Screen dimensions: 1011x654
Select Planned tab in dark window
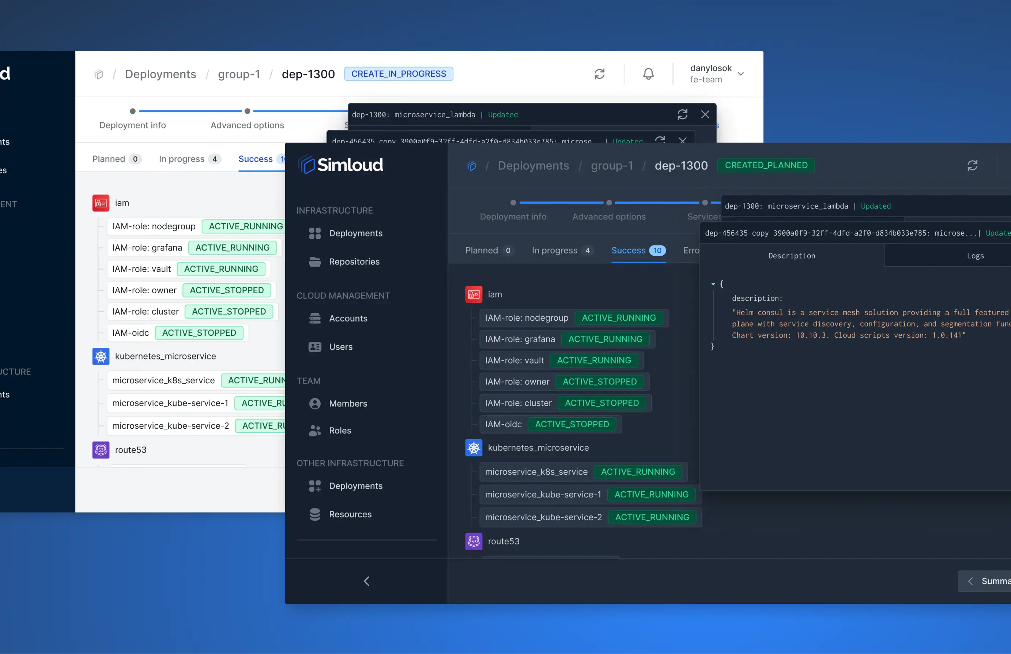pyautogui.click(x=489, y=251)
